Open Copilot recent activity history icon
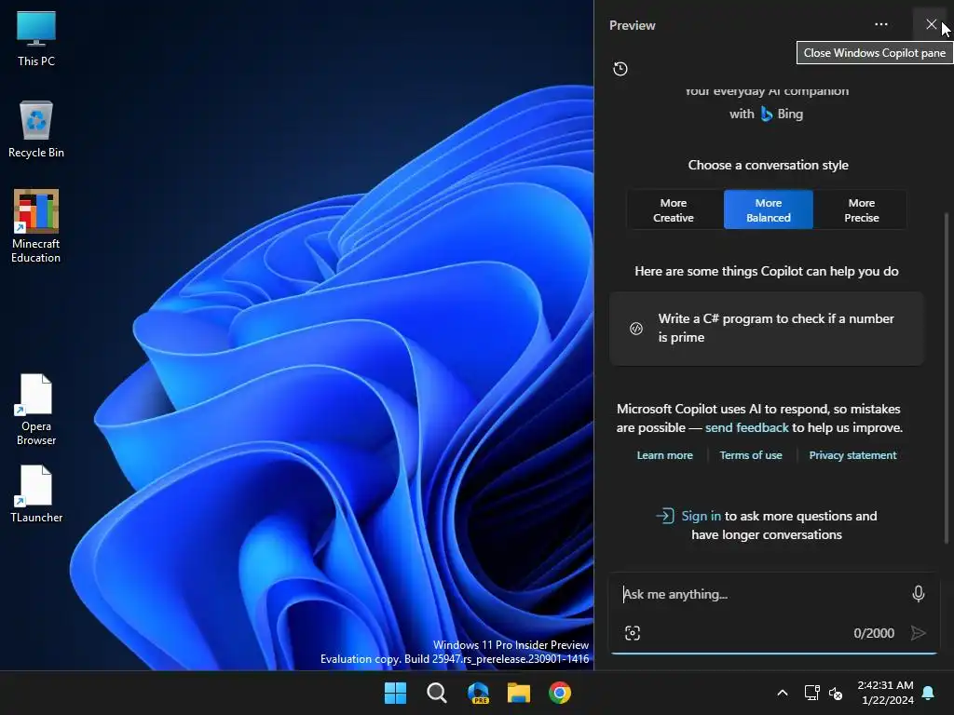Screen dimensions: 954x715 click(x=620, y=69)
